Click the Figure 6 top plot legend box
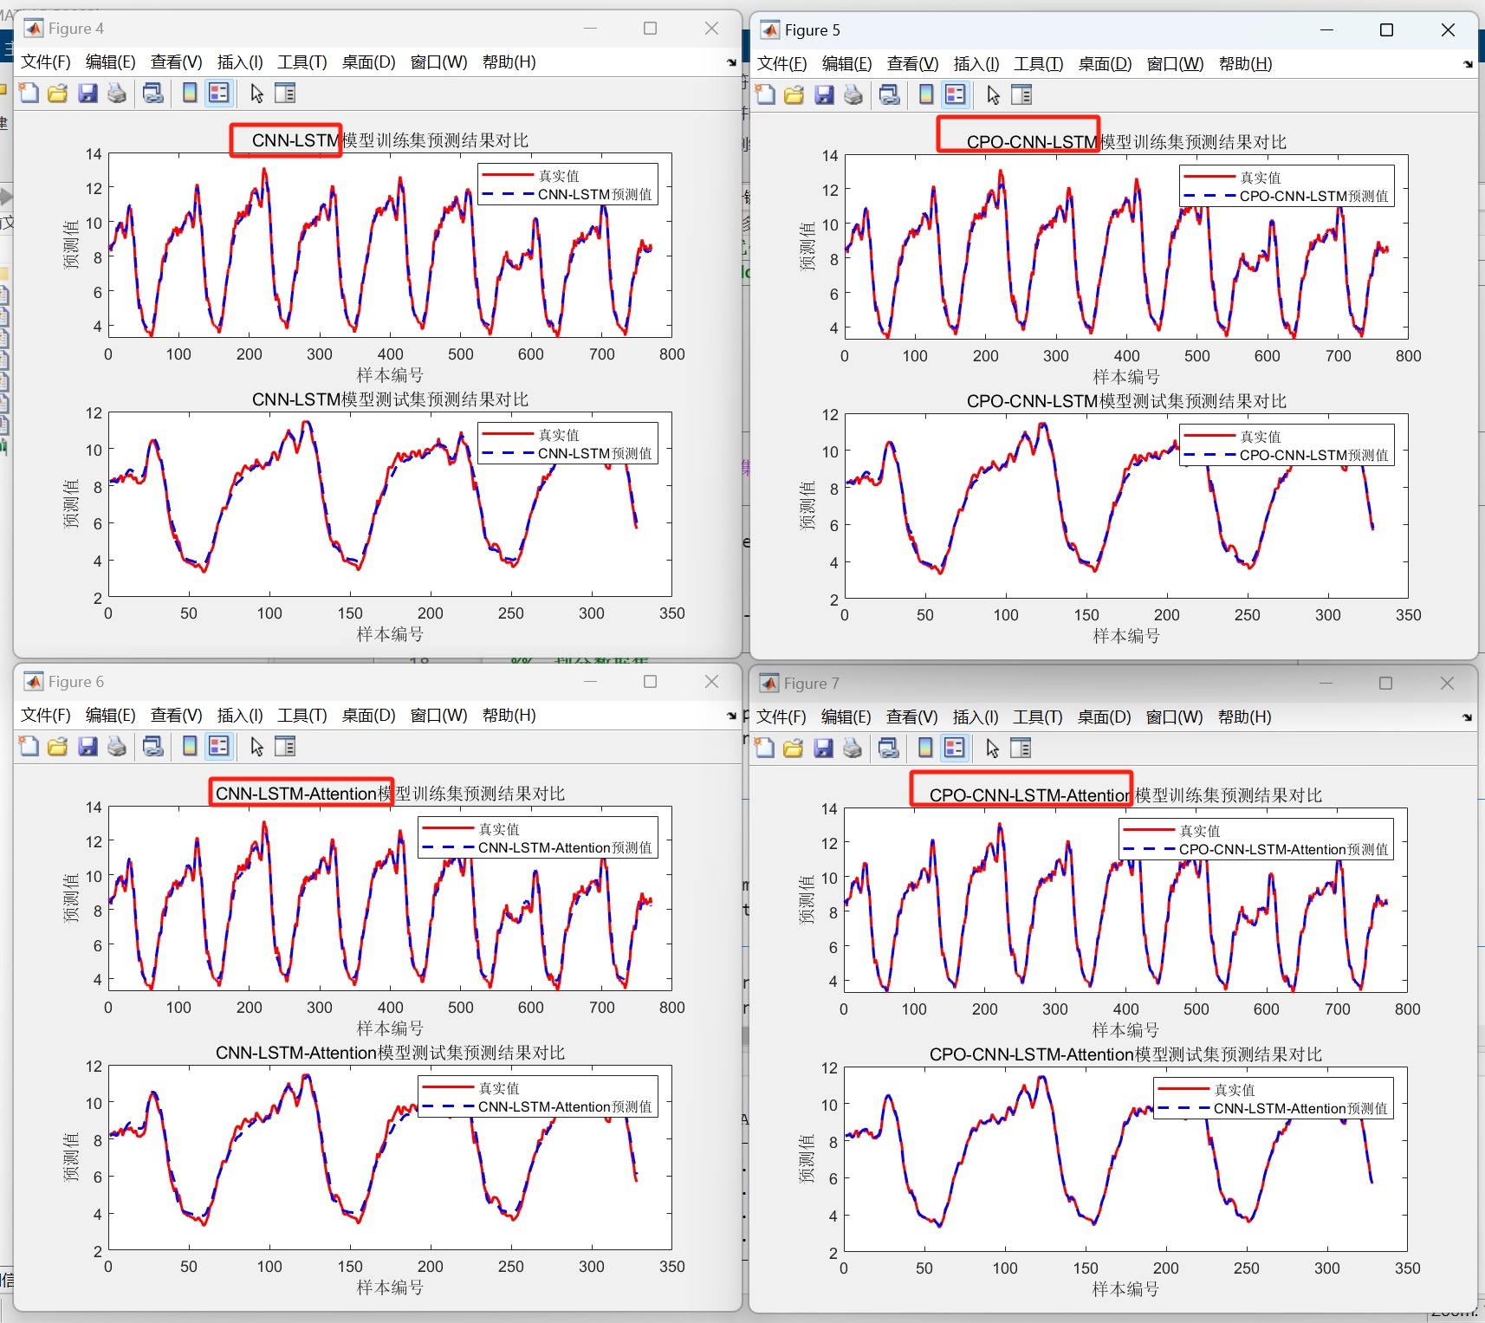The width and height of the screenshot is (1485, 1323). pos(538,838)
